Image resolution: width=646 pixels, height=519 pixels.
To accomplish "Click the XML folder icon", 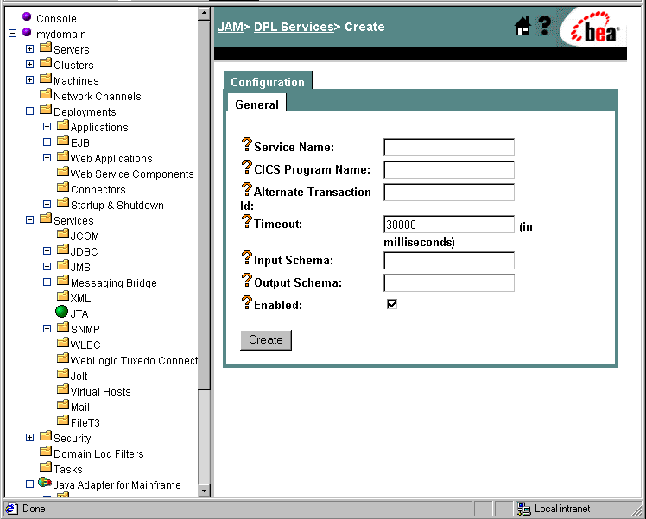I will 63,296.
